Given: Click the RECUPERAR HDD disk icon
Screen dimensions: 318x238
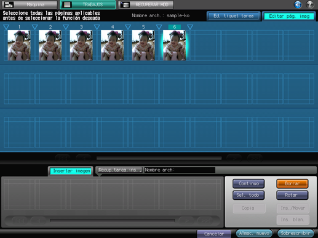Looking at the screenshot, I should [125, 4].
